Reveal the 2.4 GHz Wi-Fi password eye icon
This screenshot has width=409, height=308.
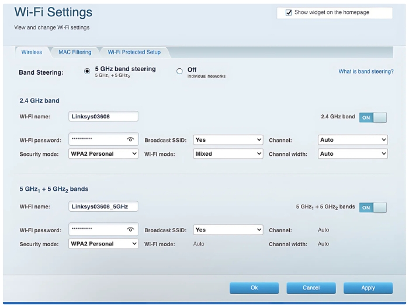pos(130,139)
